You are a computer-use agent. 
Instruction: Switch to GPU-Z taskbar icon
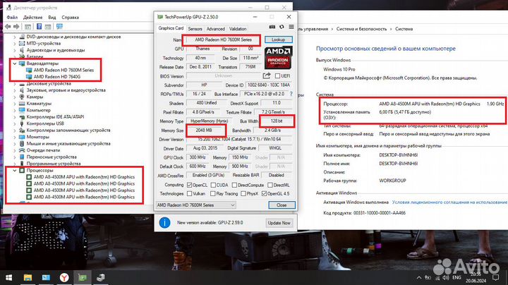click(83, 277)
